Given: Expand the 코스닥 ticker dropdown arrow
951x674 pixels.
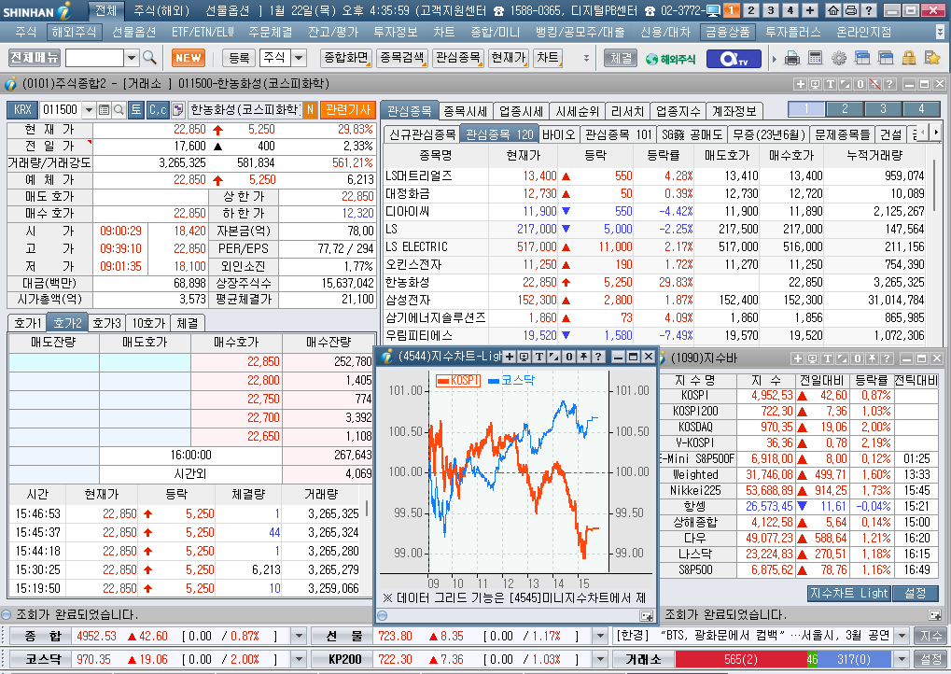Looking at the screenshot, I should pos(299,659).
